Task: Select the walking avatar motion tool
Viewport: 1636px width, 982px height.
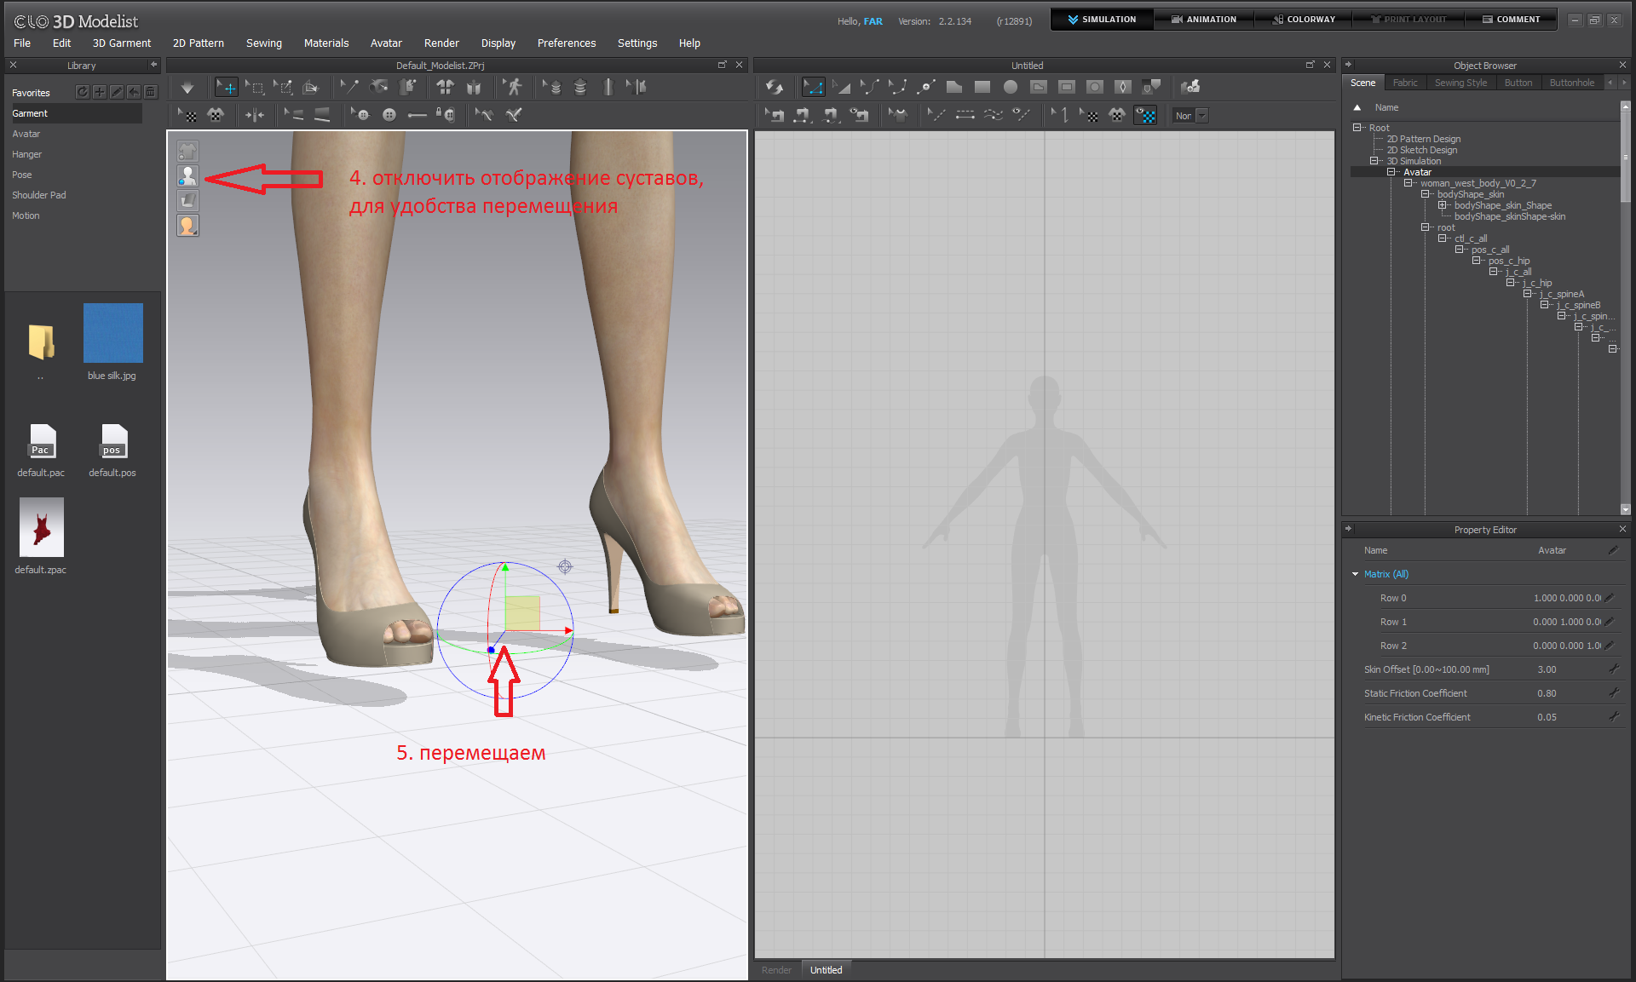Action: pyautogui.click(x=514, y=87)
